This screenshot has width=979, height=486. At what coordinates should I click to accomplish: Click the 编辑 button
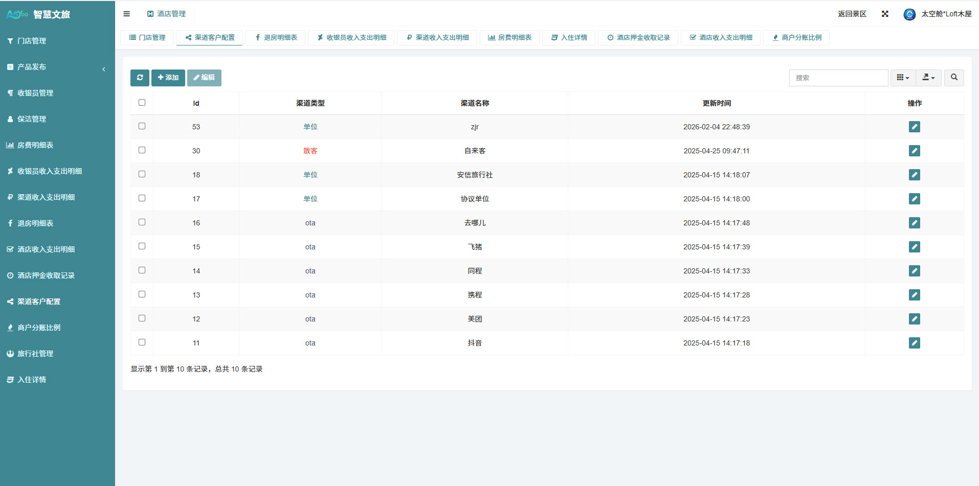tap(204, 78)
